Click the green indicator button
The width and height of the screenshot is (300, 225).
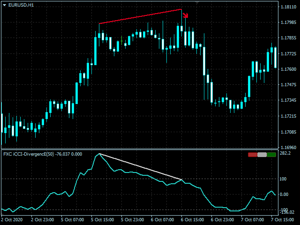271,155
